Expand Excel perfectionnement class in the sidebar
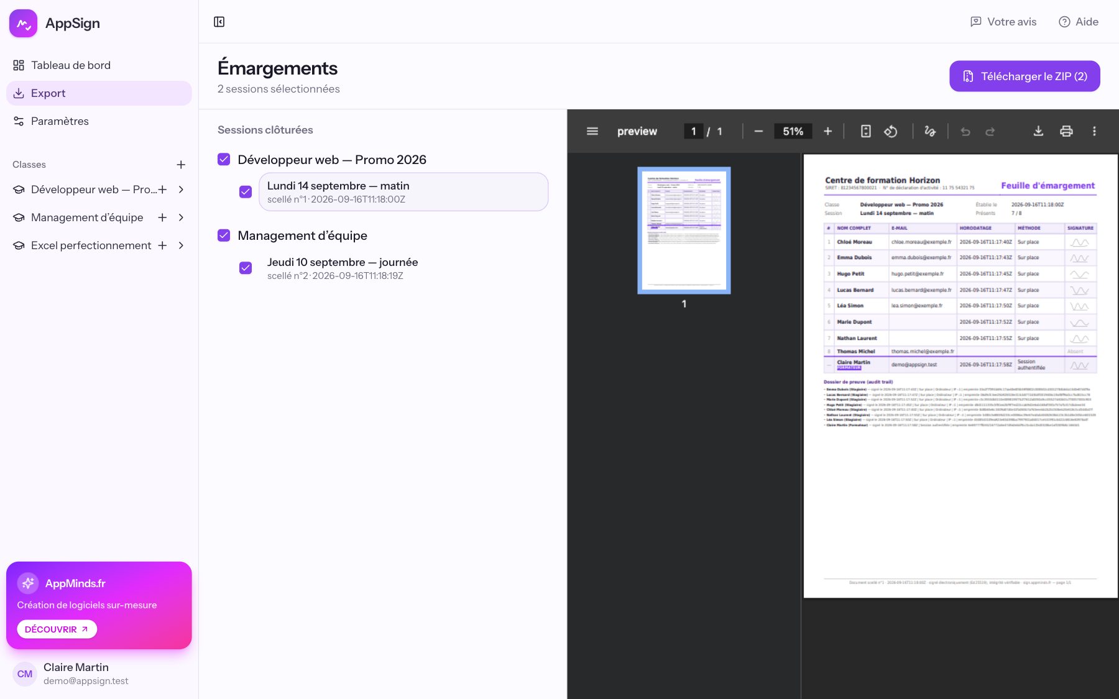1119x699 pixels. coord(181,245)
